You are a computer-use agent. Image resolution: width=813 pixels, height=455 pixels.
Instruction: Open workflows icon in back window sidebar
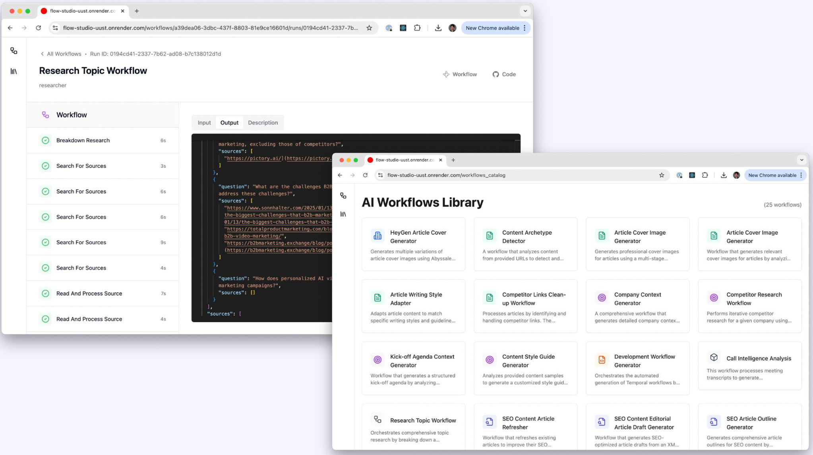(14, 51)
